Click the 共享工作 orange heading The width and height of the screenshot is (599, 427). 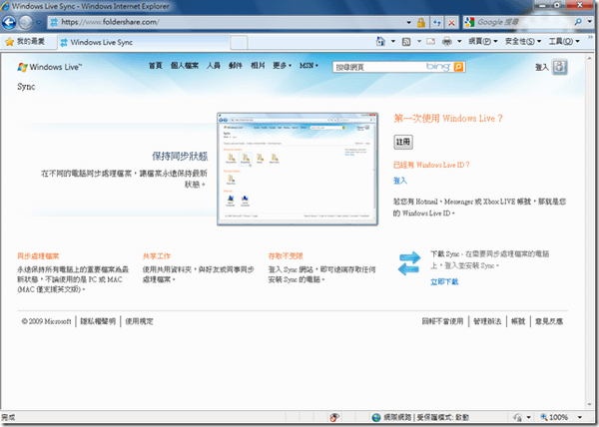[157, 256]
